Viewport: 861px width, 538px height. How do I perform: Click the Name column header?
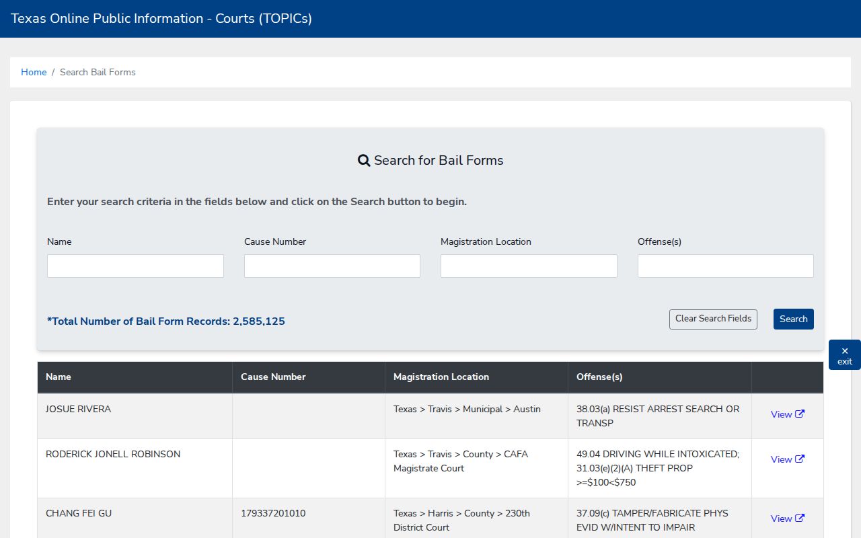click(135, 377)
